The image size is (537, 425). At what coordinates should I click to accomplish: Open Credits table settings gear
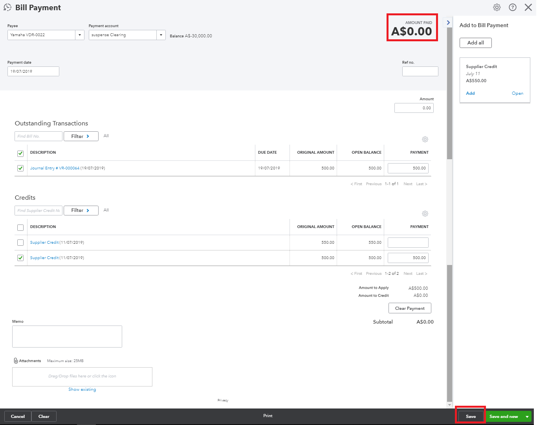coord(425,213)
